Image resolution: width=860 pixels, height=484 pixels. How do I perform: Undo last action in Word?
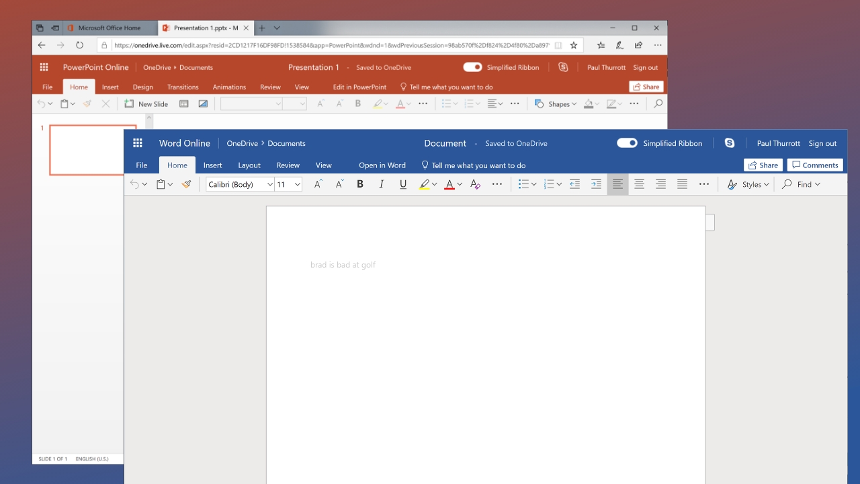click(135, 184)
